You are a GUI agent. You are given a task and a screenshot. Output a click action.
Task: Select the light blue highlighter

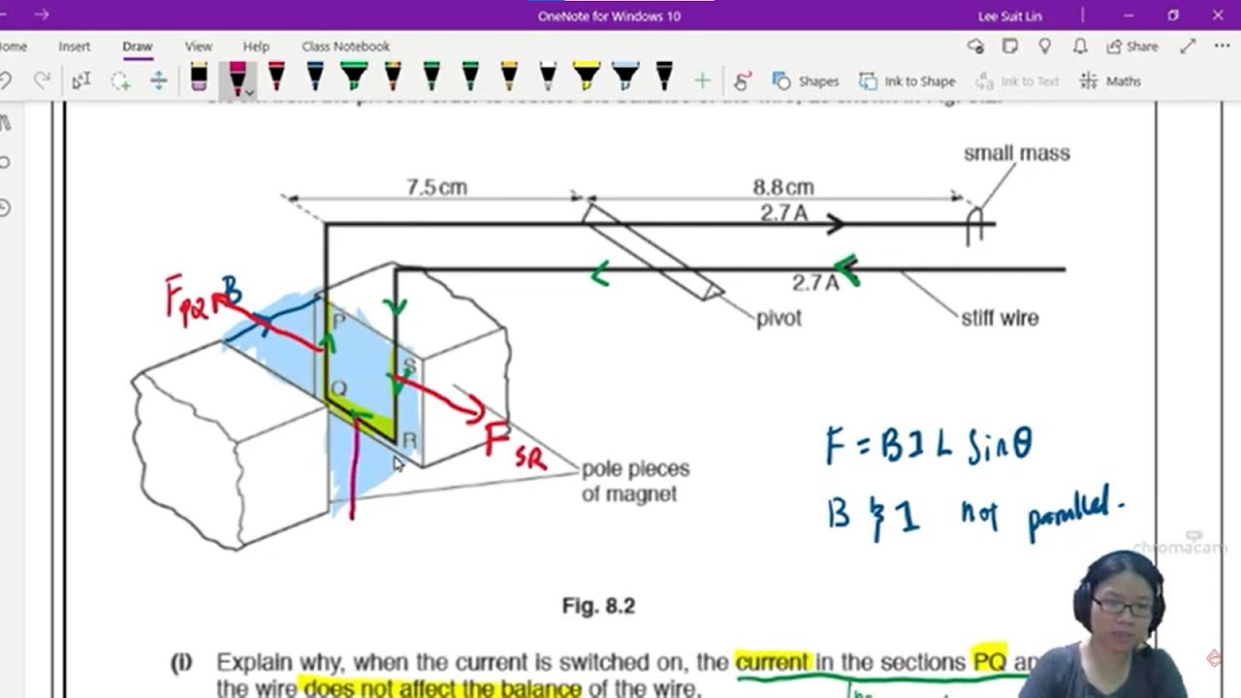click(x=625, y=78)
